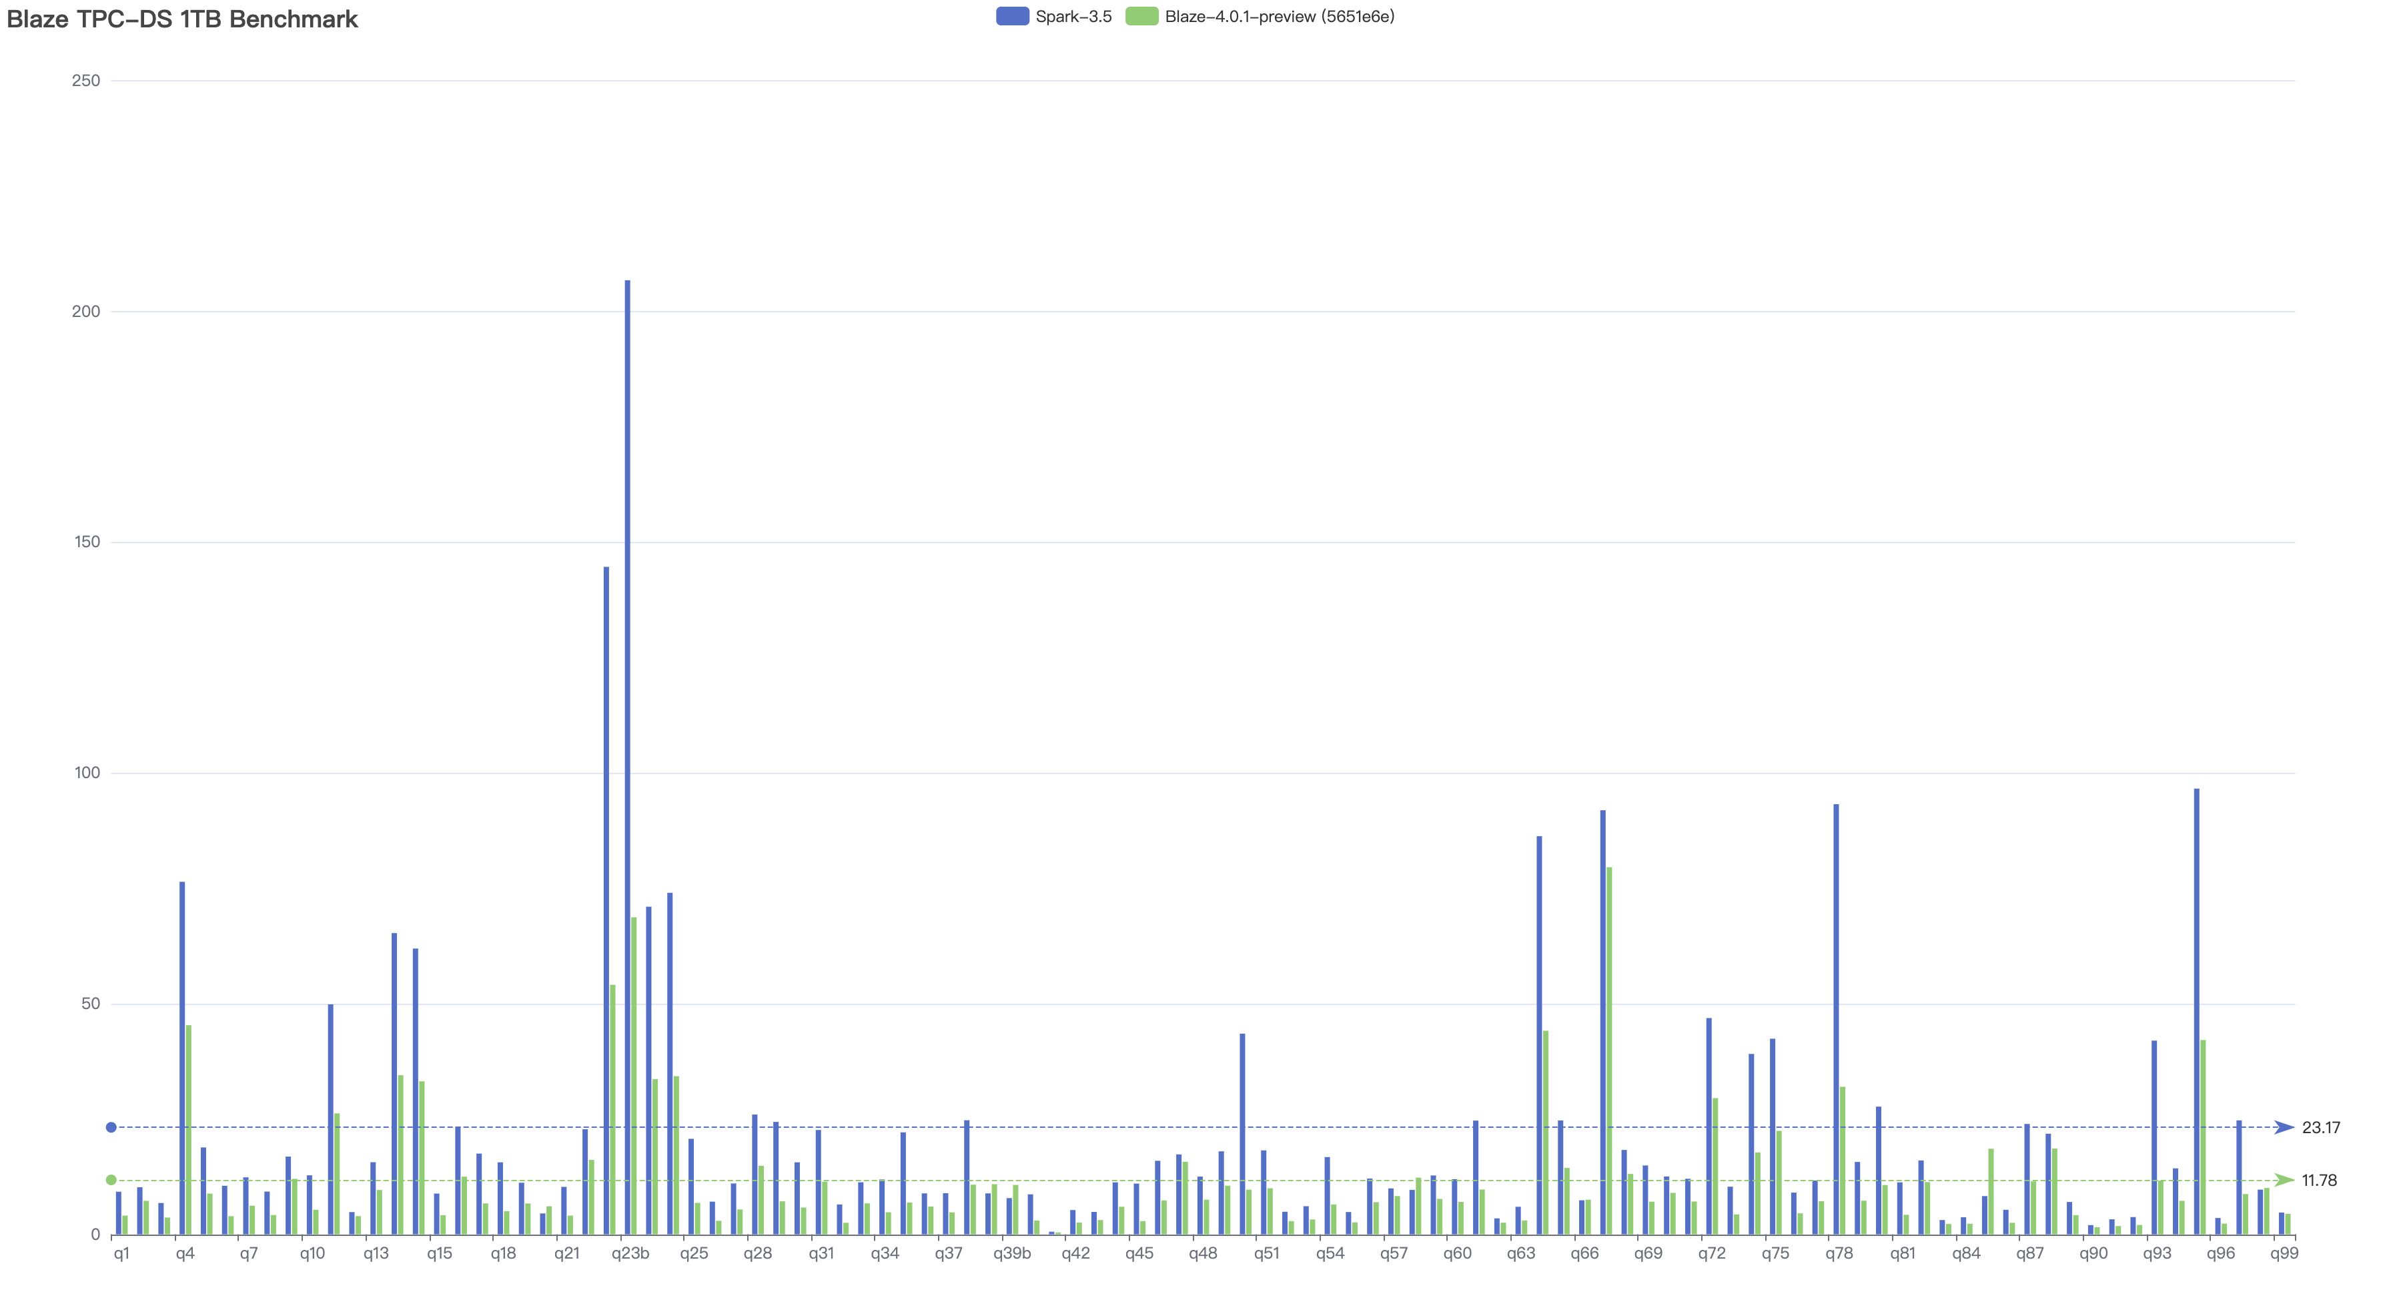Click the green arrow at Blaze average line end
The width and height of the screenshot is (2391, 1300).
2284,1181
